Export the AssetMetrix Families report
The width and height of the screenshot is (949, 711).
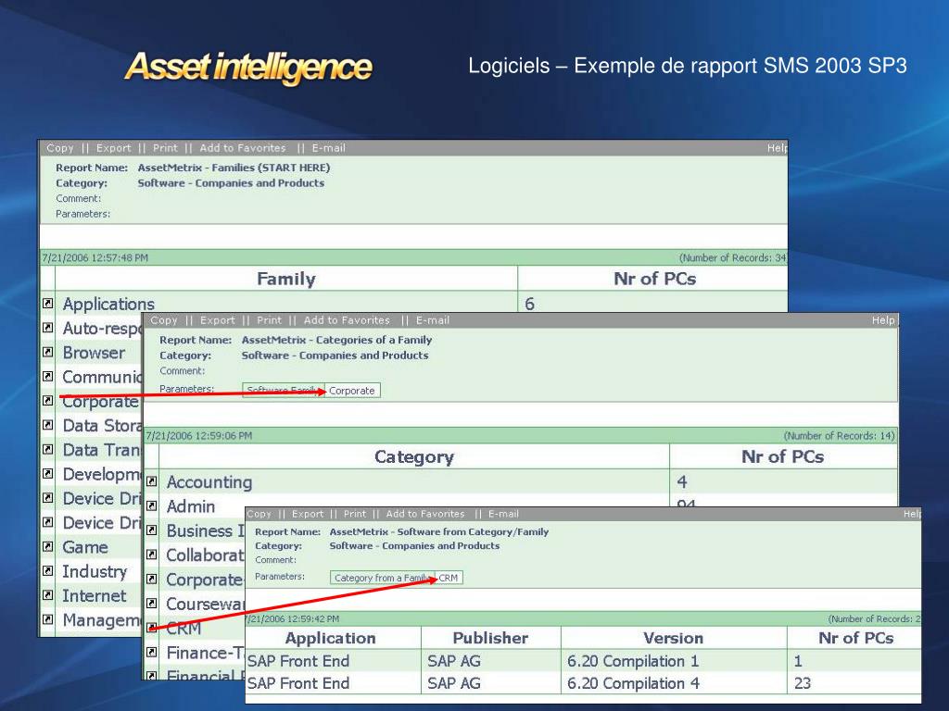(113, 148)
